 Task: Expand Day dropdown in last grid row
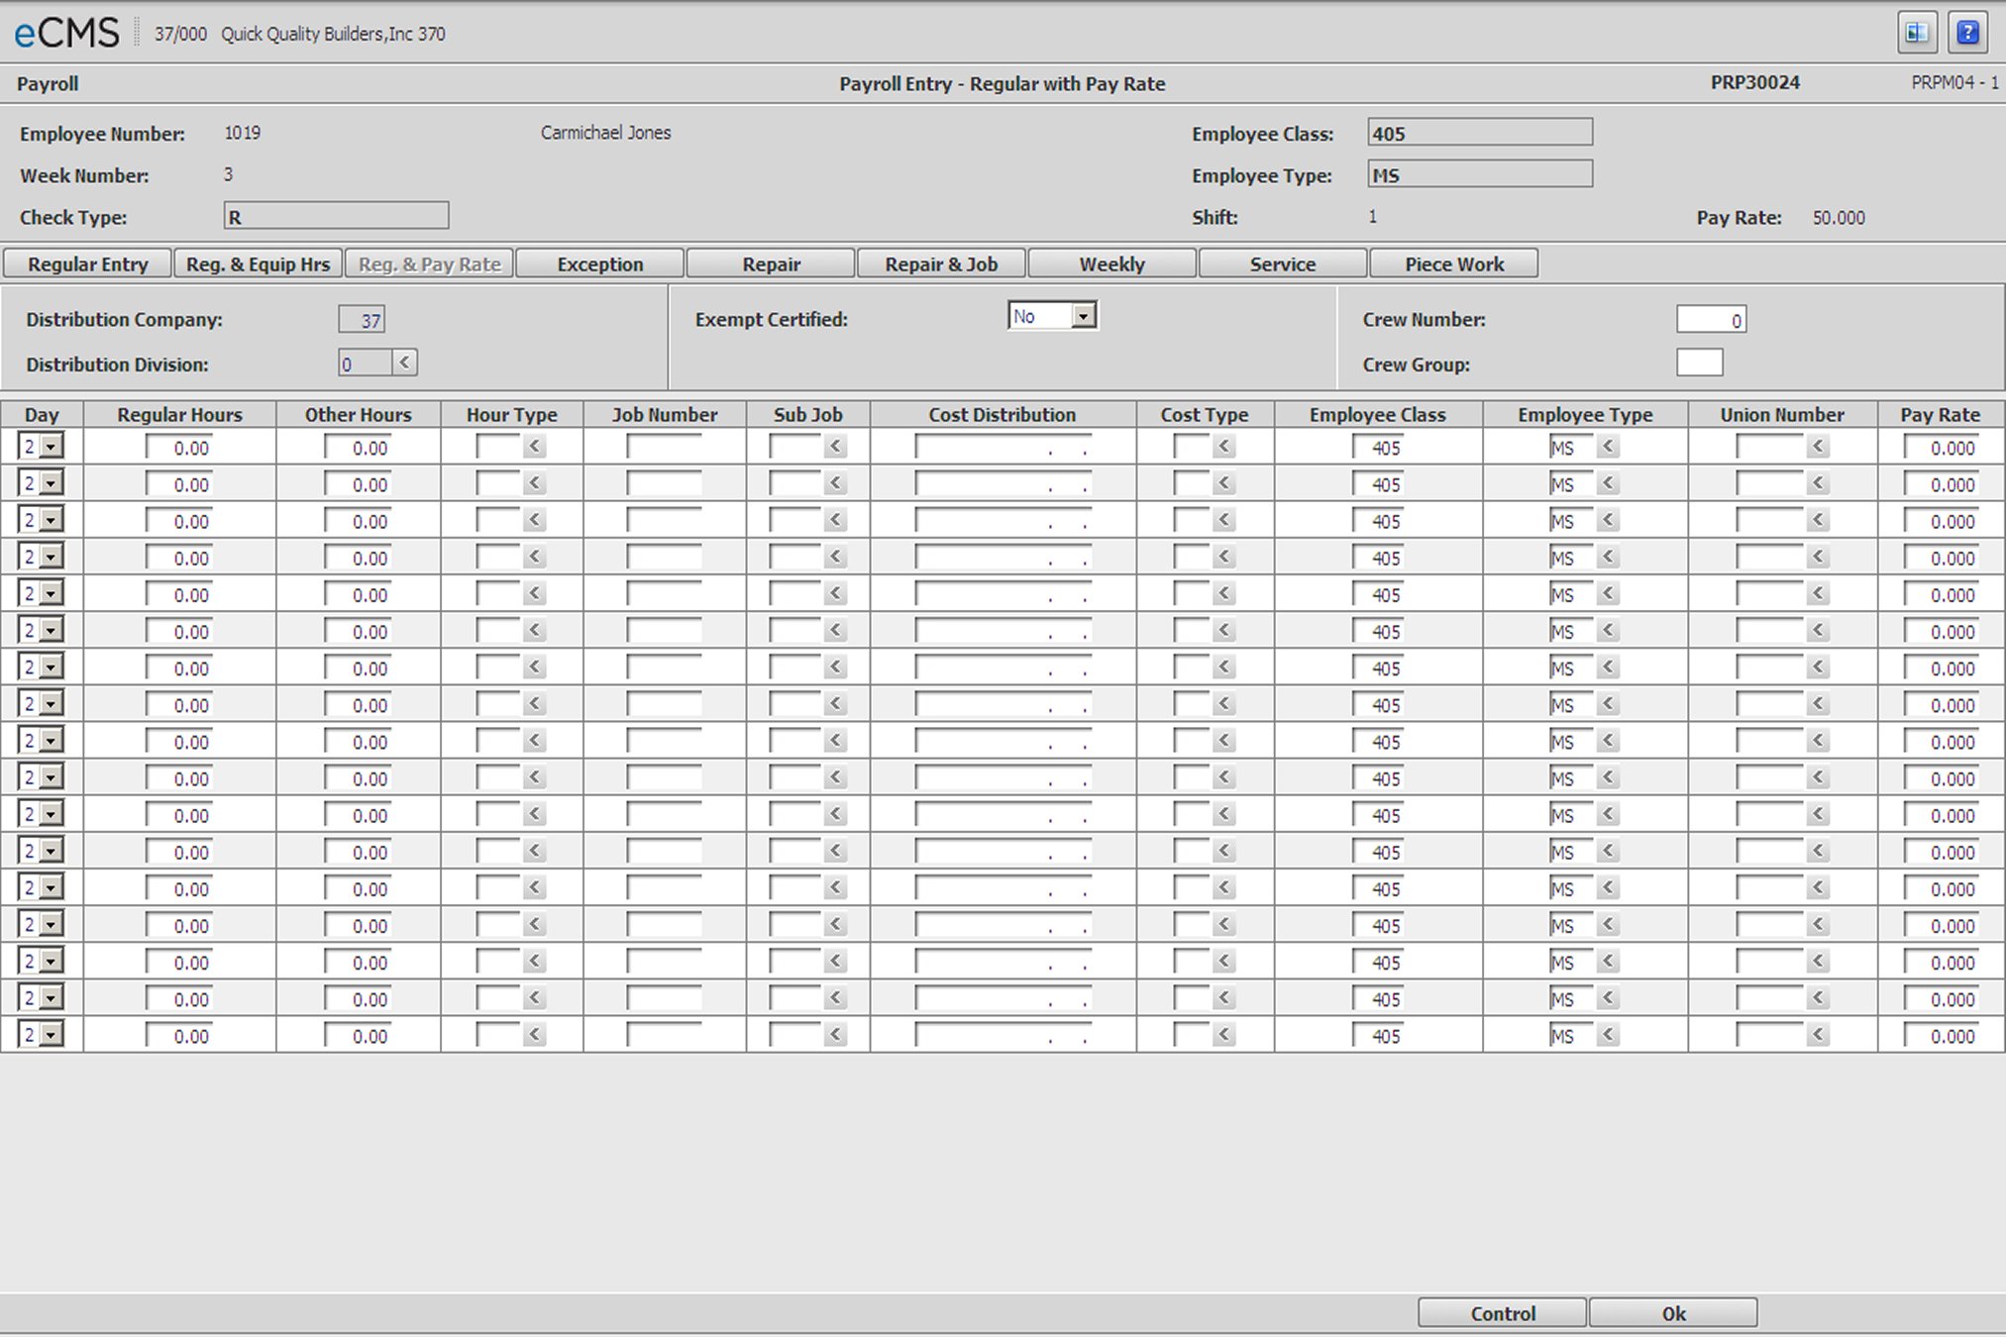coord(51,1035)
